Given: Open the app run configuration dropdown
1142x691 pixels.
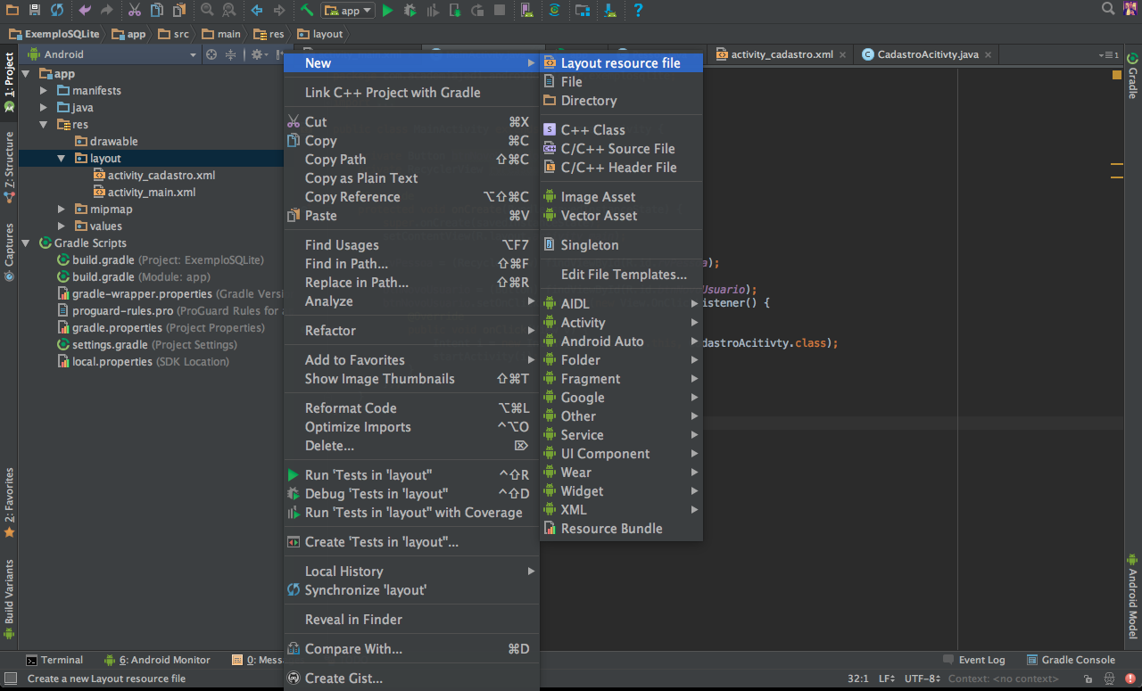Looking at the screenshot, I should point(348,11).
